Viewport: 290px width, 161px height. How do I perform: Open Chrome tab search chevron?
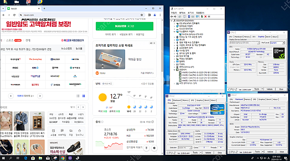(x=3, y=8)
